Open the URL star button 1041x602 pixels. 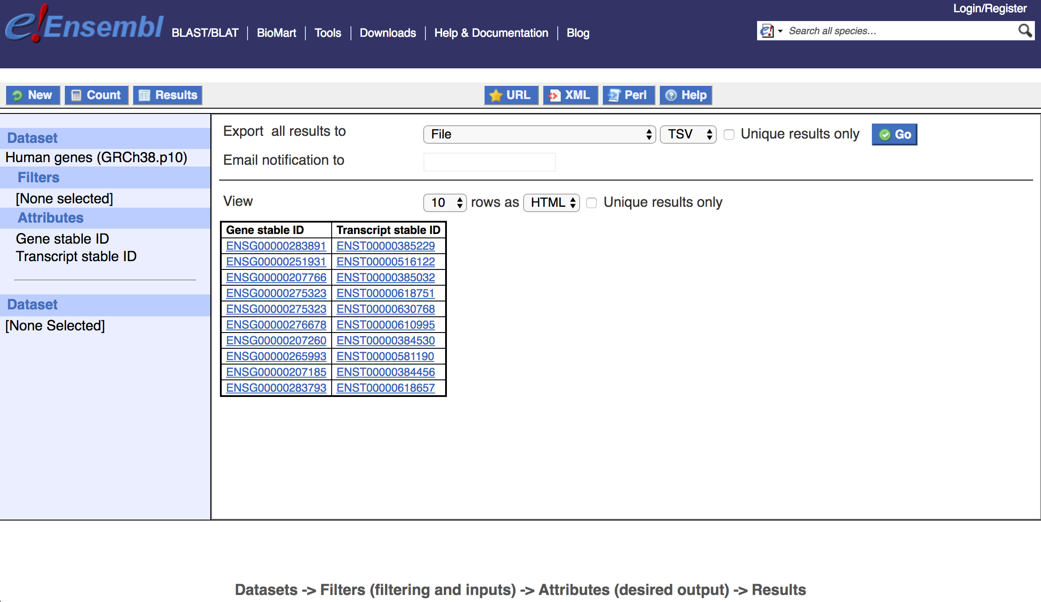tap(511, 95)
